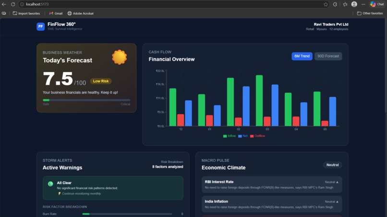The image size is (387, 217).
Task: Click Burn Rate progress bar
Action: pos(127,214)
